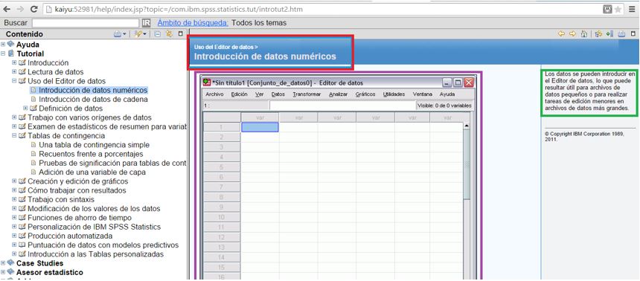Screen dimensions: 640x281
Task: Go back with the yellow left arrow in help toolbar
Action: click(561, 34)
